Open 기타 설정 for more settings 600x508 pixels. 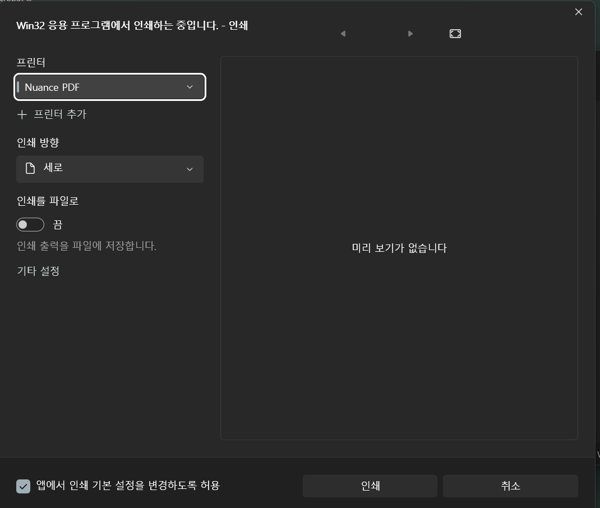(x=38, y=271)
